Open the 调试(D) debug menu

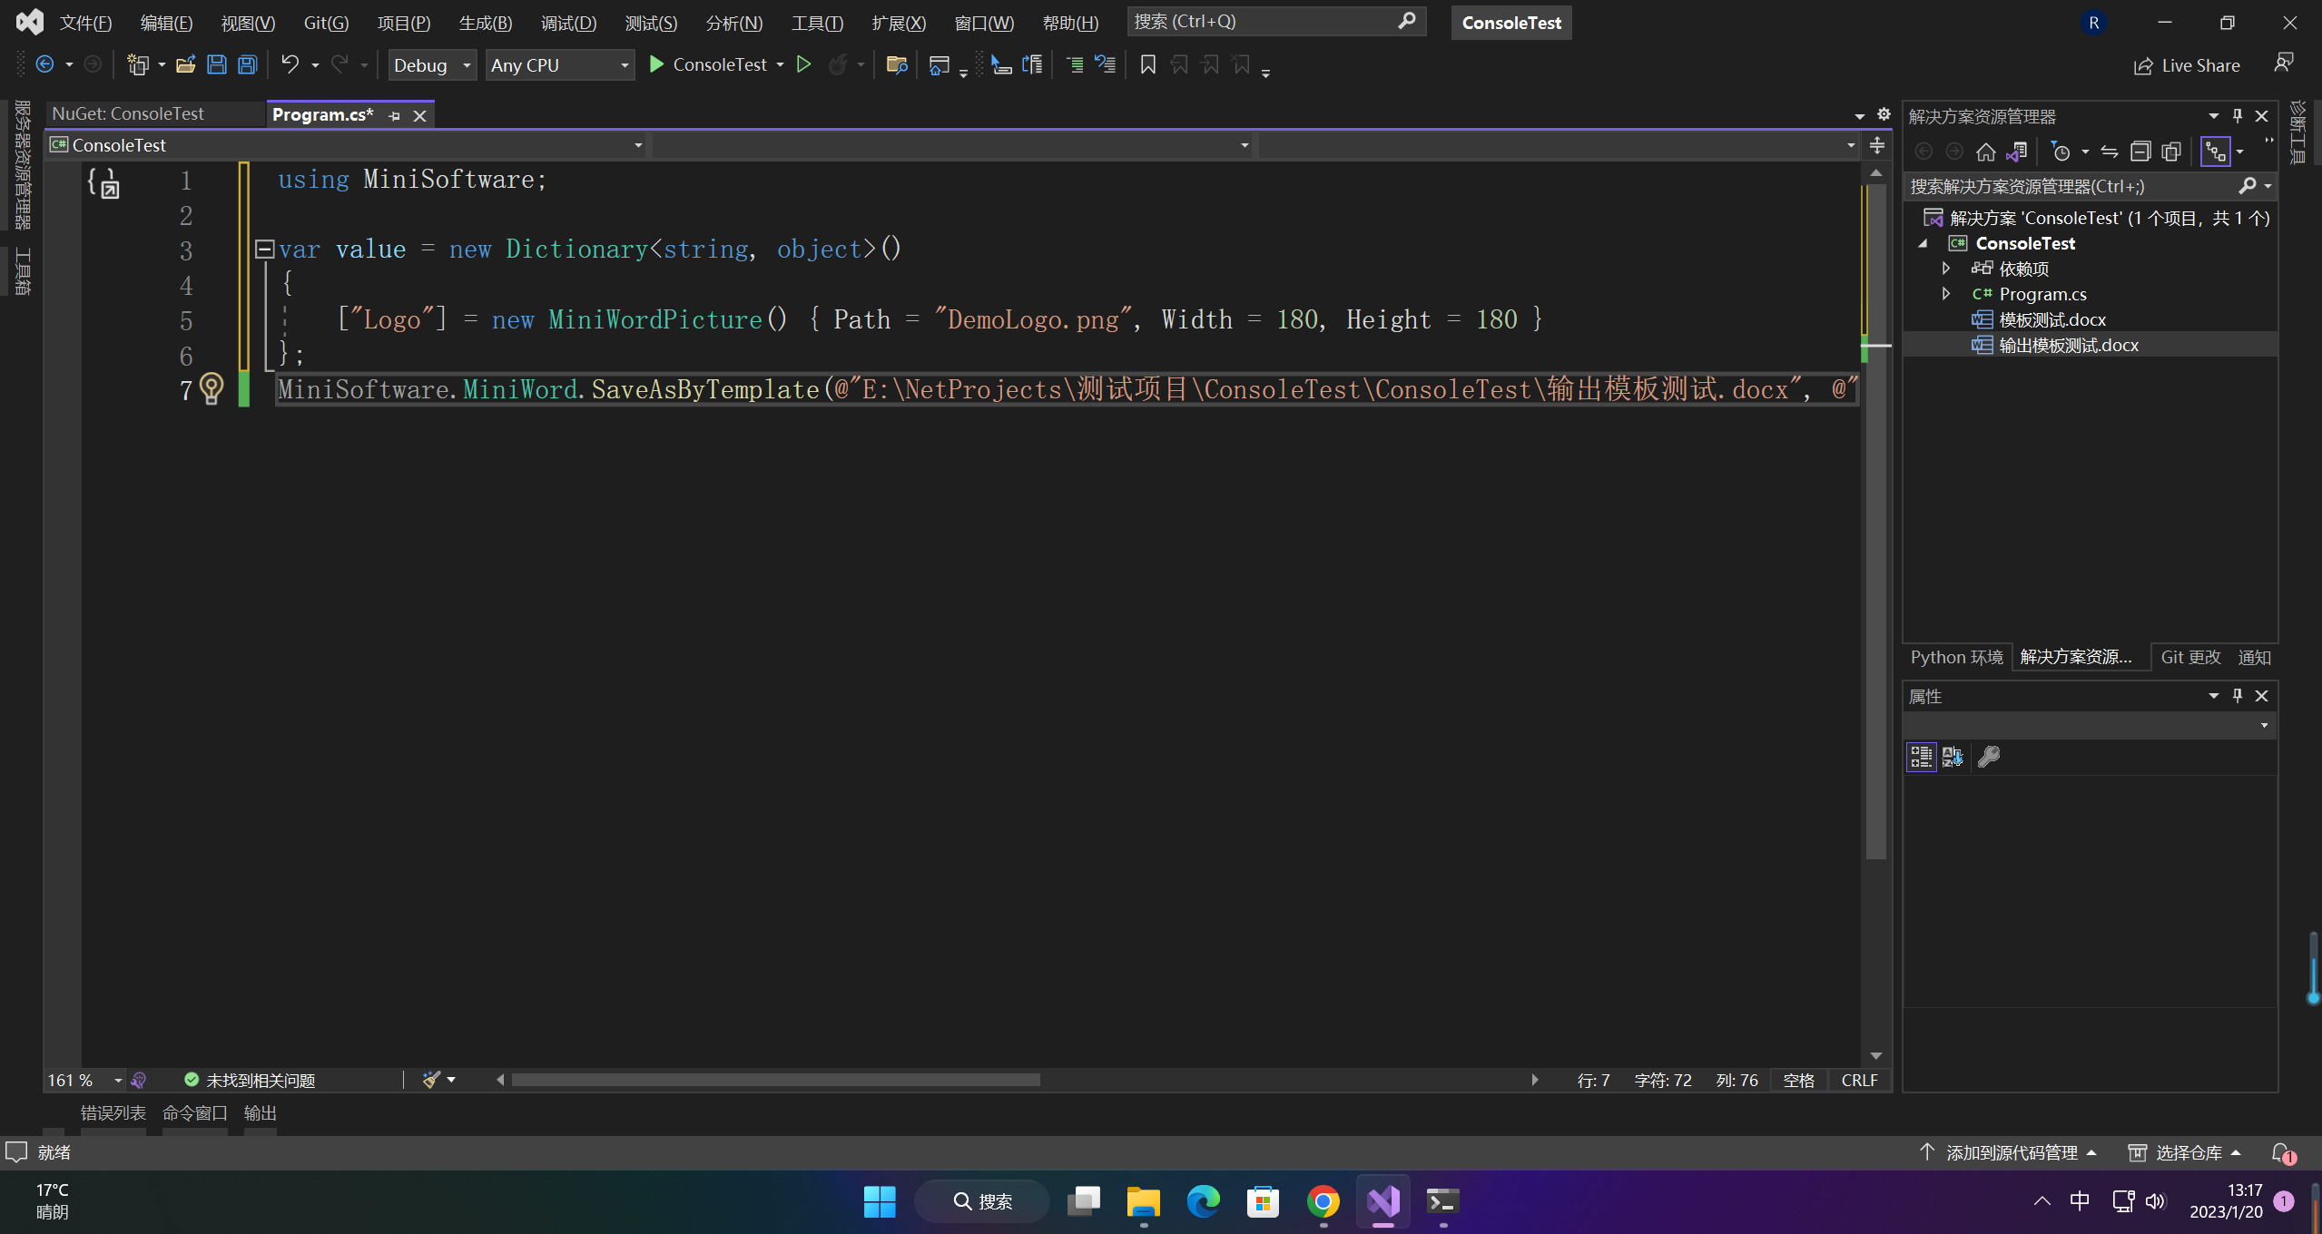click(x=568, y=23)
